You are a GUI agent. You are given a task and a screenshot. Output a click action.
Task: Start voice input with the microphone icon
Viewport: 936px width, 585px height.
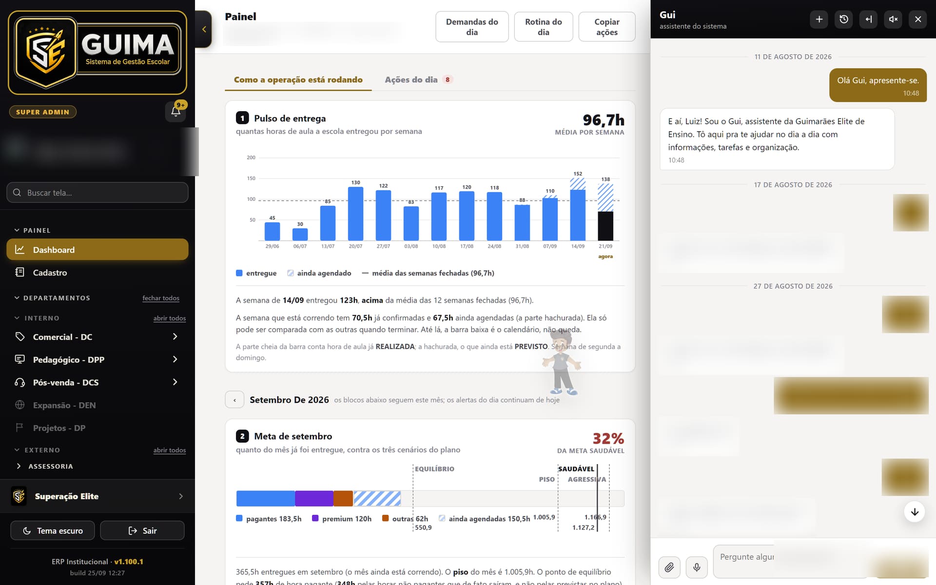coord(697,567)
